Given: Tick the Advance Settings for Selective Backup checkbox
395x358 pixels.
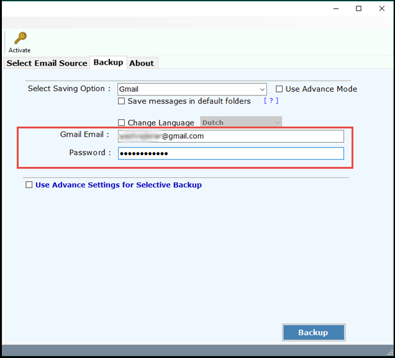Looking at the screenshot, I should pos(29,185).
